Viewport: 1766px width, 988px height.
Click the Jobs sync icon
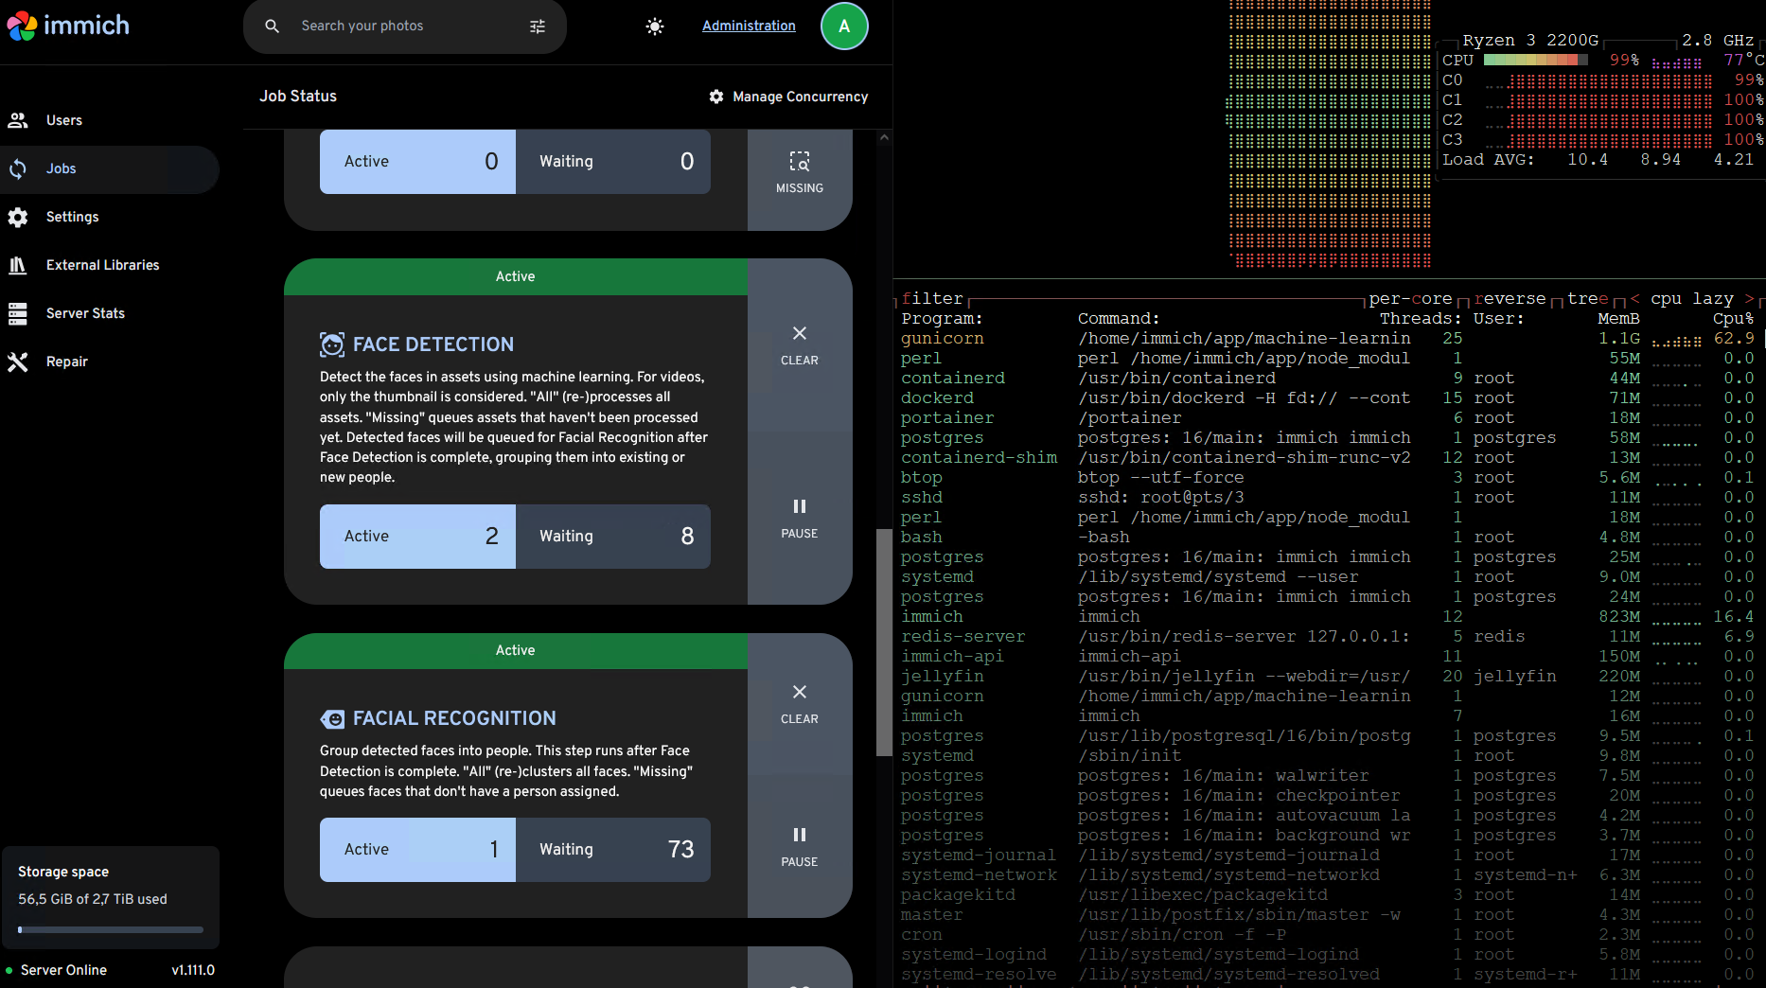17,168
